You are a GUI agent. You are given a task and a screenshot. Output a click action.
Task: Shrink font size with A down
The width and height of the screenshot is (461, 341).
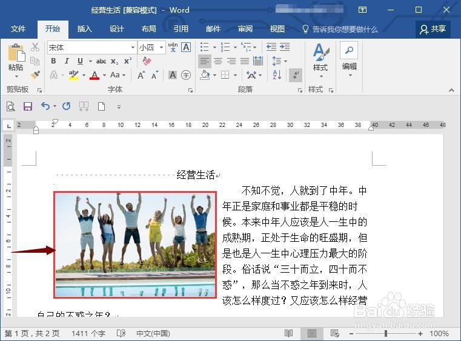(155, 75)
